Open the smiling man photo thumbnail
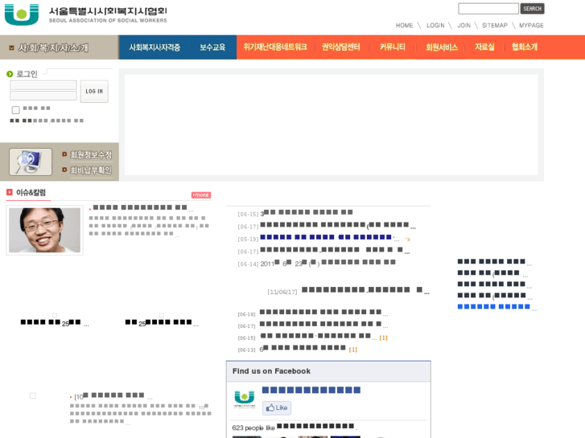Image resolution: width=585 pixels, height=438 pixels. pos(44,231)
